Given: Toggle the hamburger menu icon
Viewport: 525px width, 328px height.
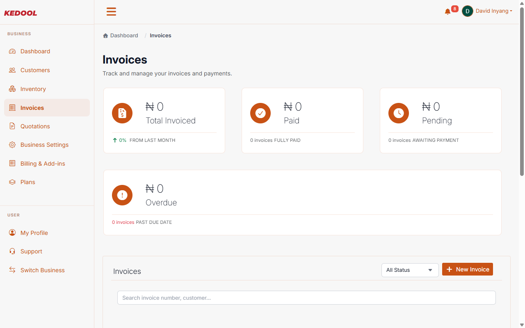Looking at the screenshot, I should coord(111,11).
